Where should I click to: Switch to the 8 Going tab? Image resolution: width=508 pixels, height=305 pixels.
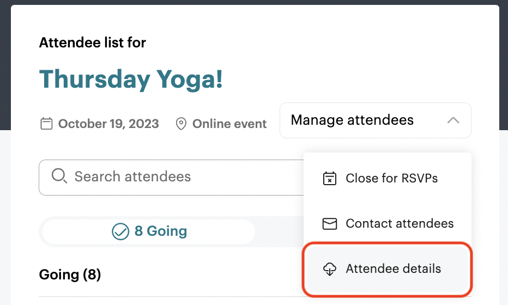tap(149, 231)
